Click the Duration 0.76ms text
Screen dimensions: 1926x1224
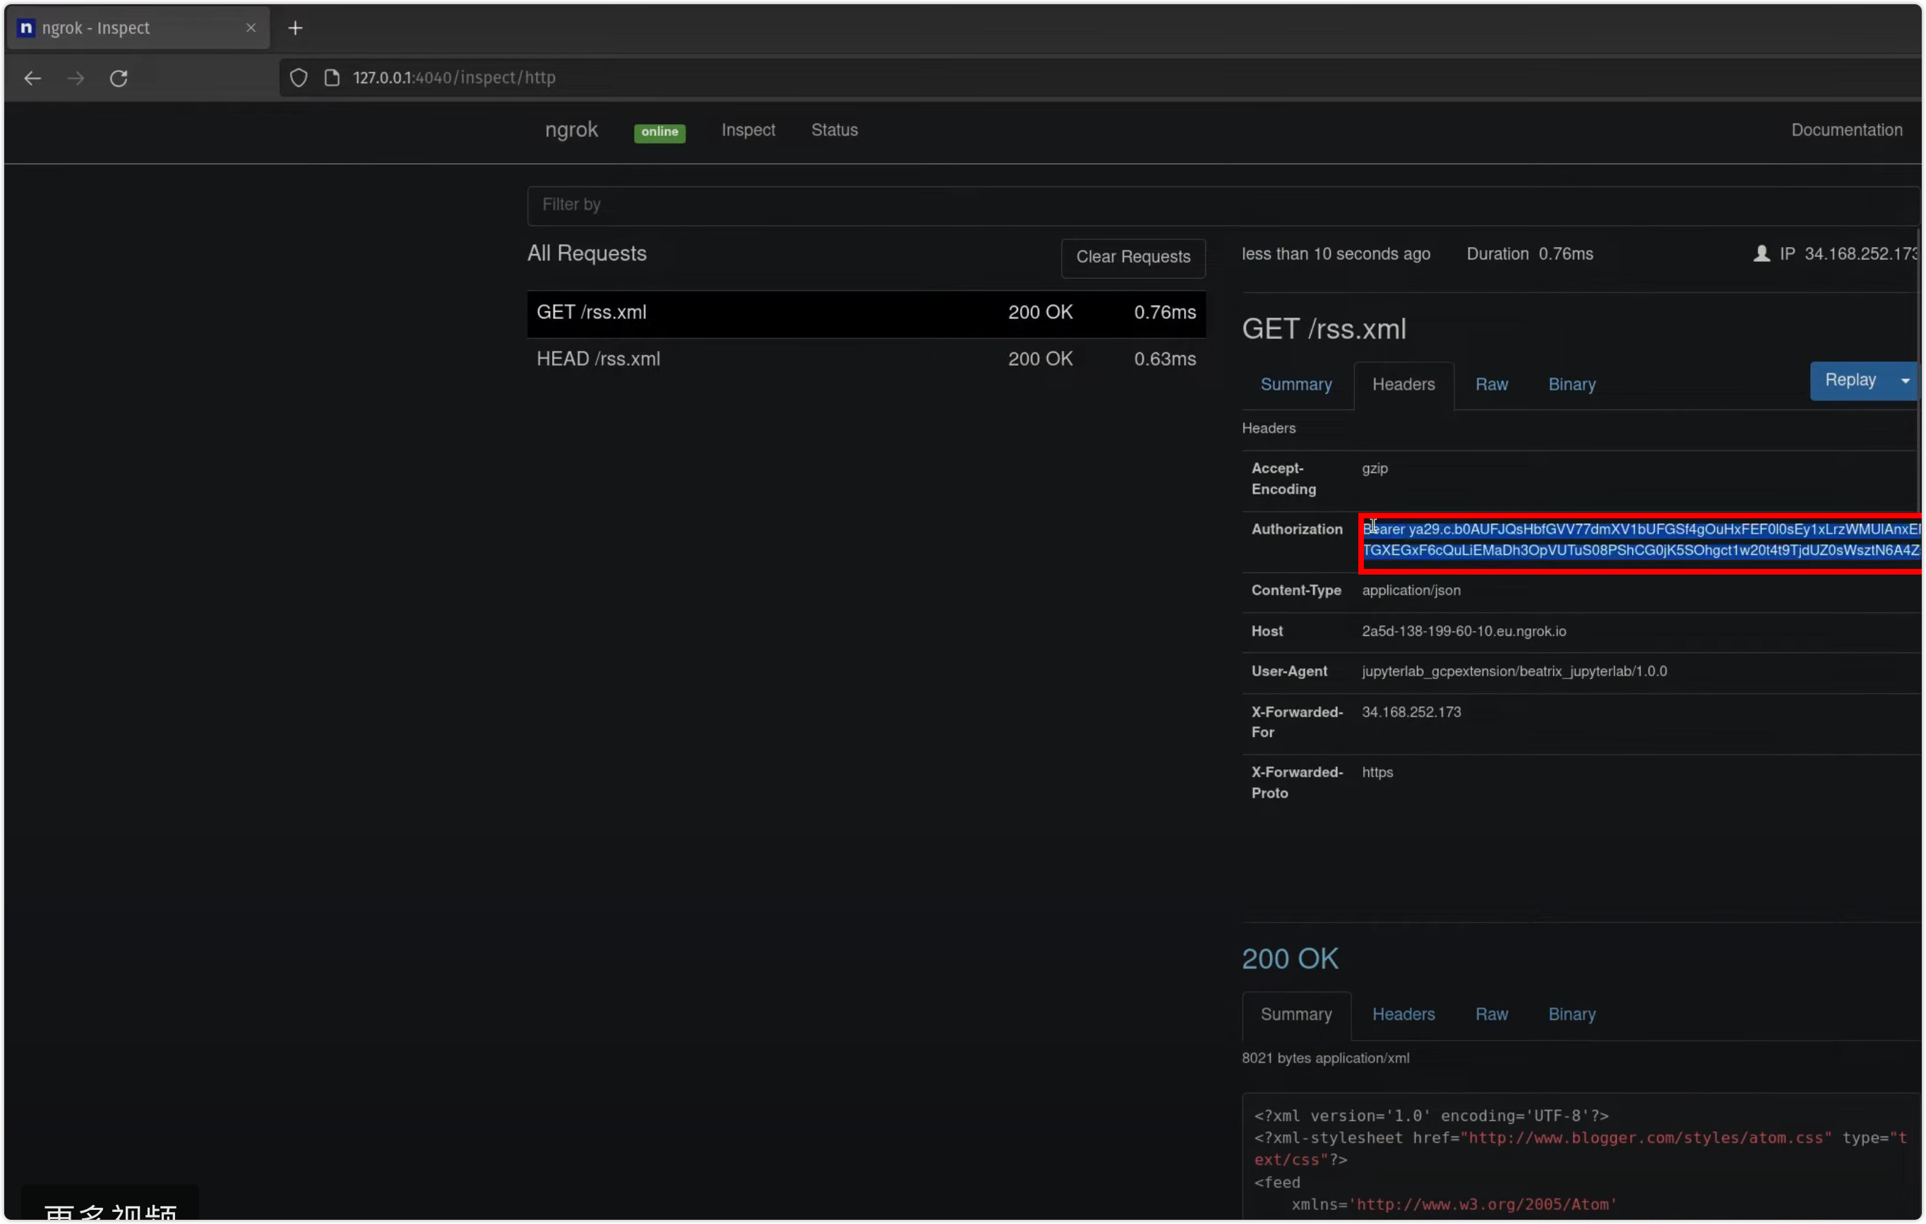pyautogui.click(x=1529, y=254)
